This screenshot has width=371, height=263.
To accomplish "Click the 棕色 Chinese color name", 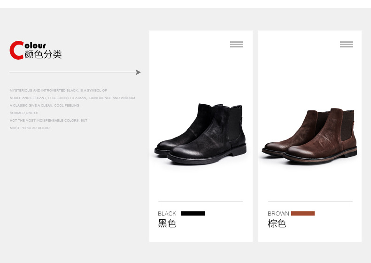I will (x=277, y=224).
